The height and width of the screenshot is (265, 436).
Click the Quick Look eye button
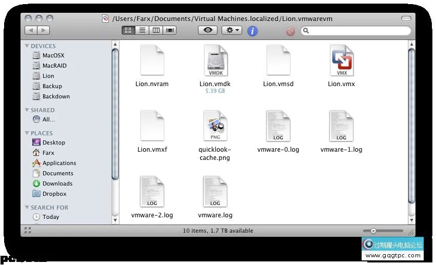(208, 31)
